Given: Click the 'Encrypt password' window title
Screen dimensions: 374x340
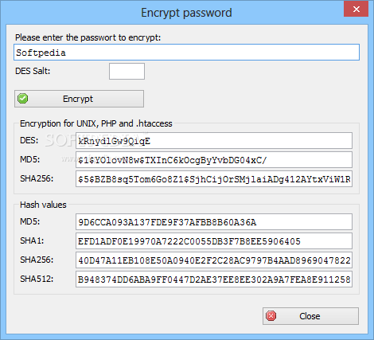Looking at the screenshot, I should 186,13.
